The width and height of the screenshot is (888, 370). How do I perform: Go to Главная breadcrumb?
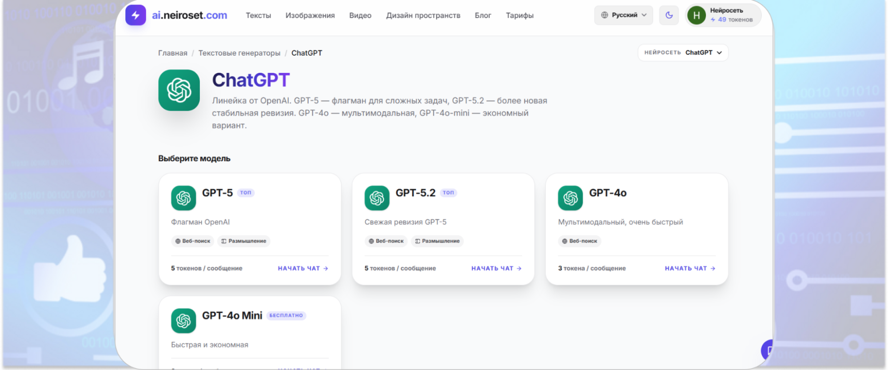[x=173, y=53]
